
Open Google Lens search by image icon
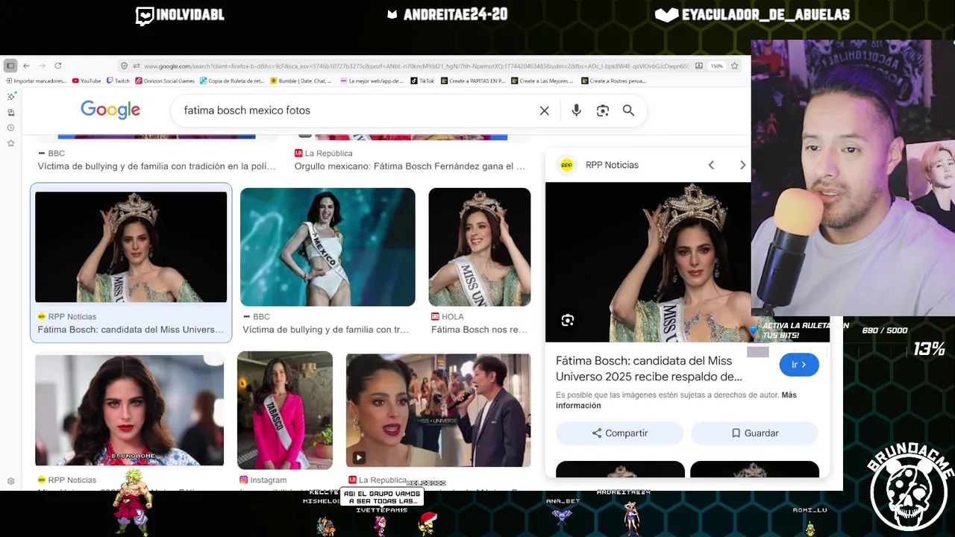(x=603, y=110)
